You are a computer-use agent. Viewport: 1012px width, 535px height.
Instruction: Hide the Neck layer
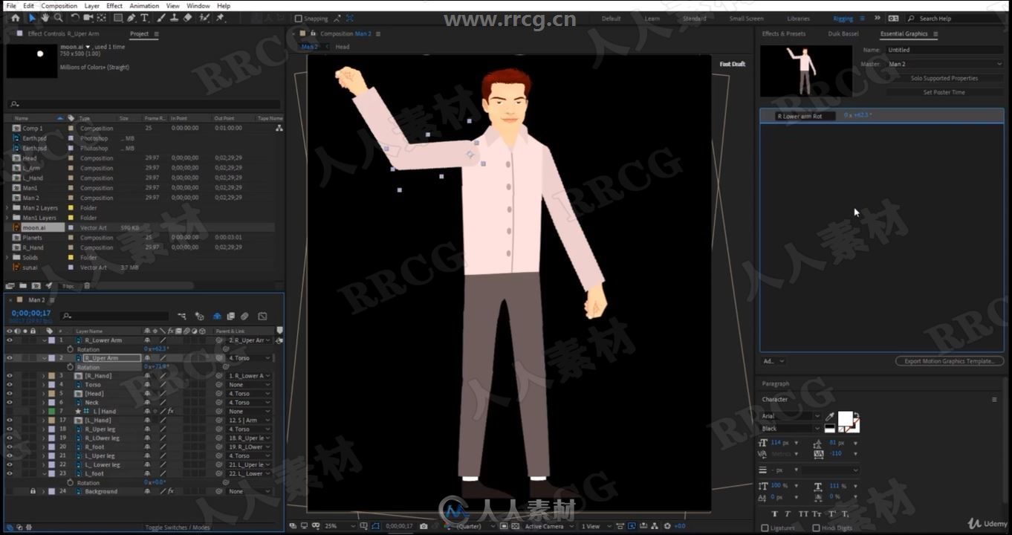(10, 403)
